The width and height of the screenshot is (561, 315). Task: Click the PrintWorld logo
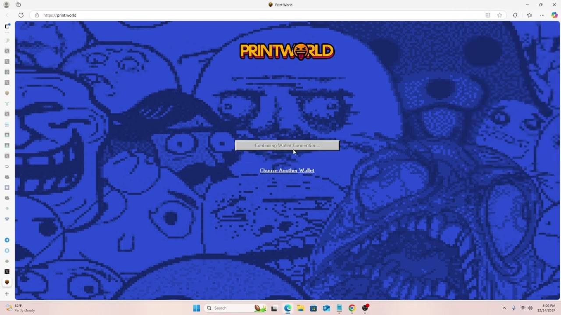pos(287,51)
